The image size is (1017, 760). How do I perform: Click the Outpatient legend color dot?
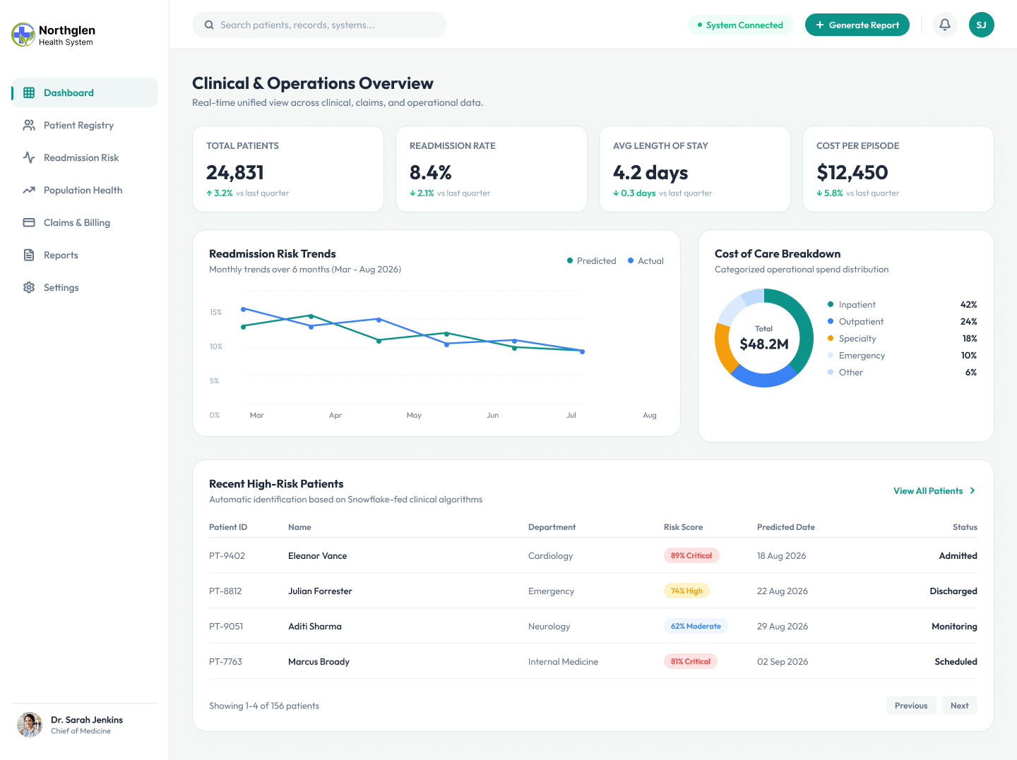pyautogui.click(x=831, y=321)
